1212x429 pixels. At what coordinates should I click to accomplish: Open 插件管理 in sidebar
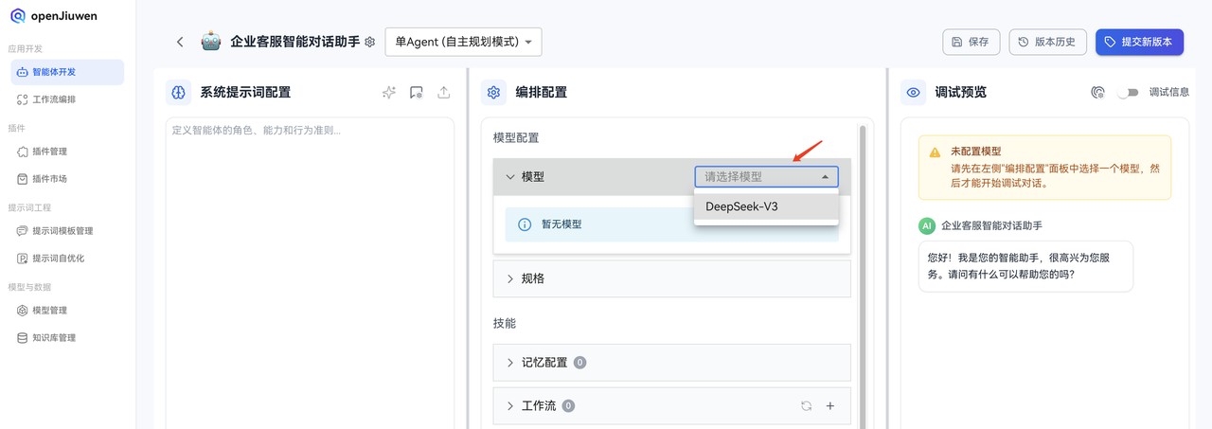[x=67, y=152]
